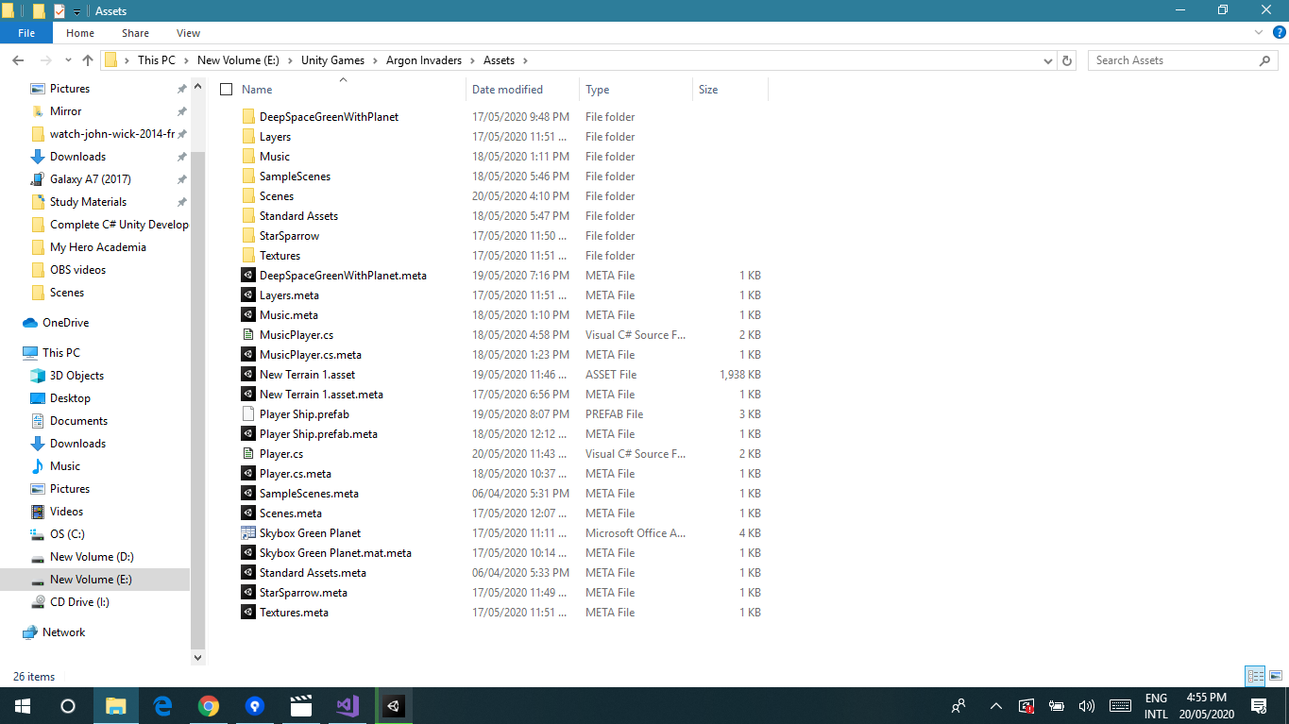Open the Customize Quick Access Toolbar dropdown
Image resolution: width=1289 pixels, height=724 pixels.
[x=77, y=11]
